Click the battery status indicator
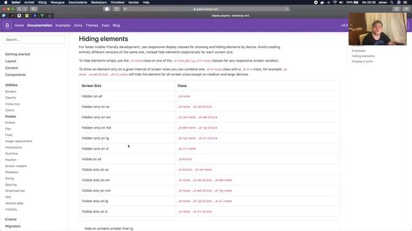This screenshot has width=412, height=231. (x=352, y=3)
